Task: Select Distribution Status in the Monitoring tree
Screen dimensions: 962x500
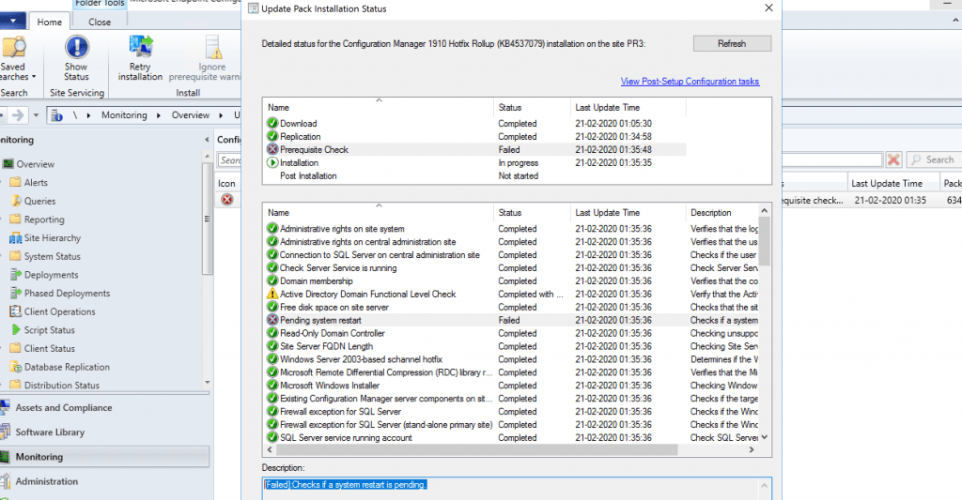Action: pos(61,385)
